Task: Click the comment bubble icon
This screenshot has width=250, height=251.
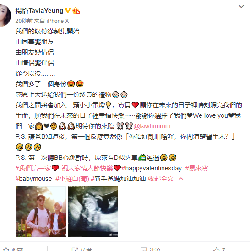Action: coord(144,249)
